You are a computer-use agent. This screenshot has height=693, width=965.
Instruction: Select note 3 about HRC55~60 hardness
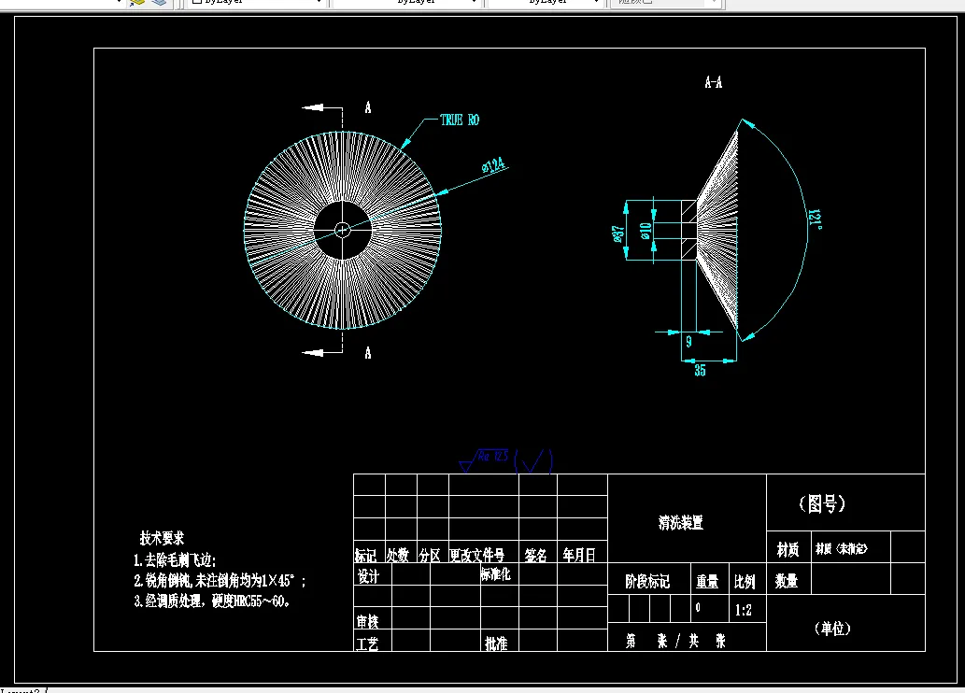coord(212,601)
